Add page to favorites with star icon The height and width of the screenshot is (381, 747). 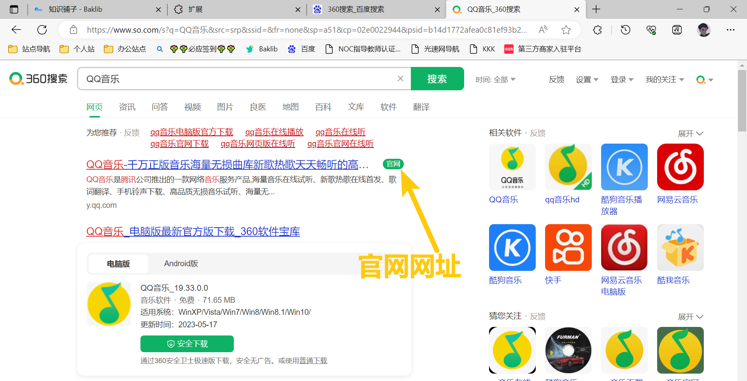tap(566, 30)
